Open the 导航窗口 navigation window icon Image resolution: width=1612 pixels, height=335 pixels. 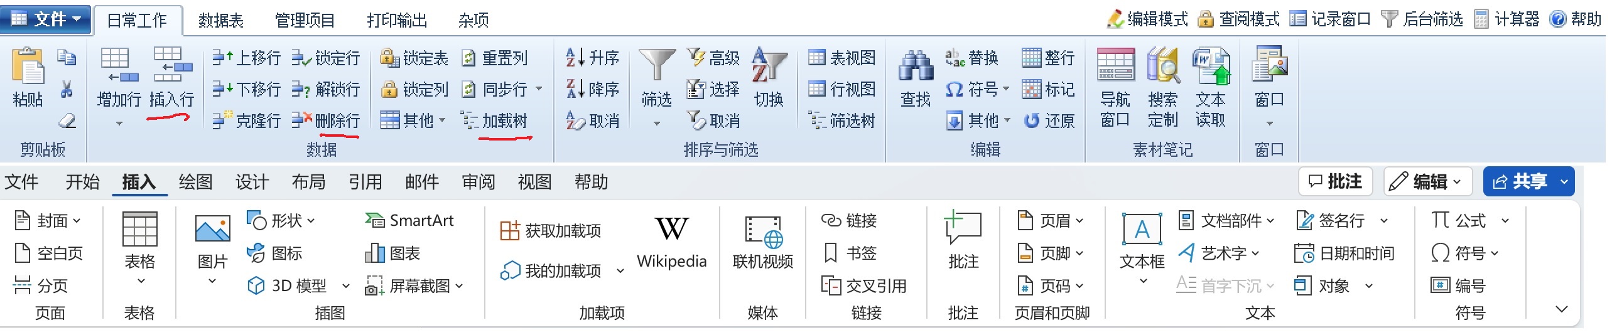1115,66
